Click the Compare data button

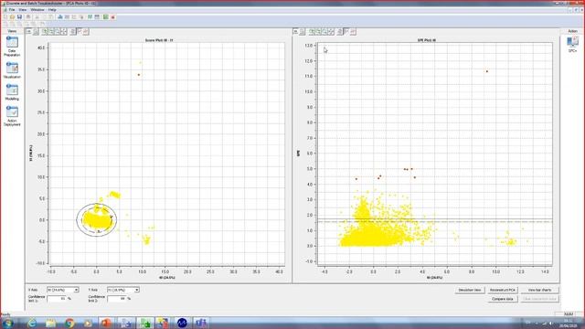[503, 299]
